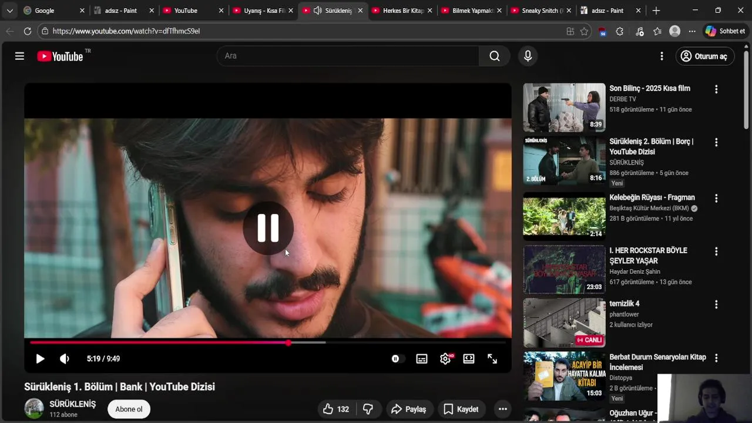Click the address bar URL
Viewport: 752px width, 423px height.
tap(126, 31)
